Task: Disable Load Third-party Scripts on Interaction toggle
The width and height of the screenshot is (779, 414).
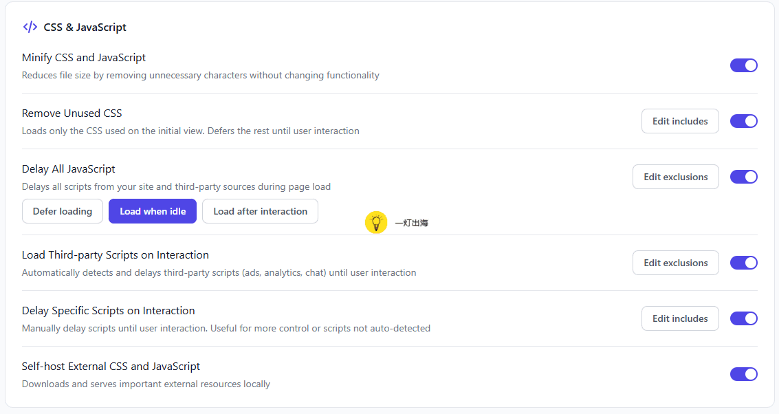Action: 743,263
